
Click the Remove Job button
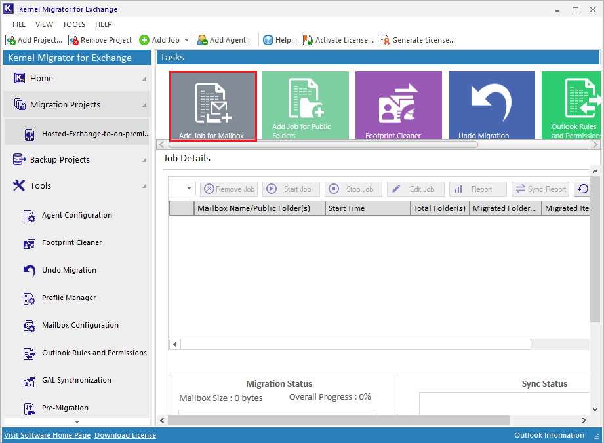tap(229, 189)
